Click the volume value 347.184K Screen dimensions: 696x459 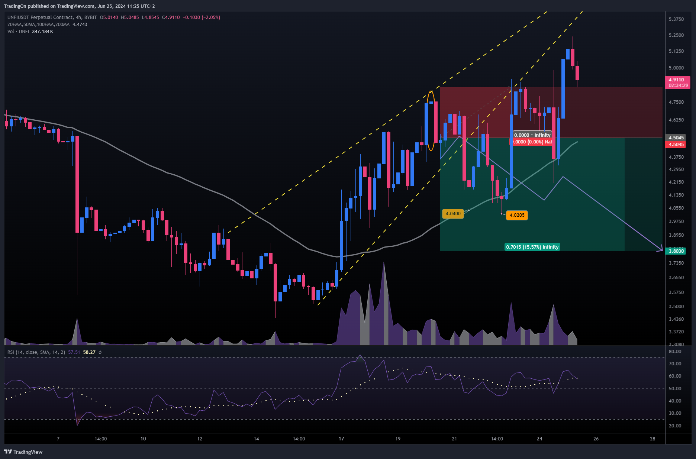42,31
